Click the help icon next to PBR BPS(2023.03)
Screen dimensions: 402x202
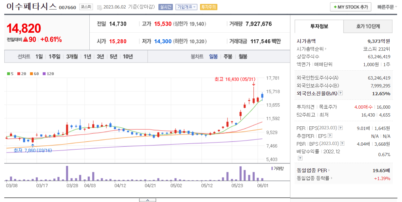click(x=342, y=143)
